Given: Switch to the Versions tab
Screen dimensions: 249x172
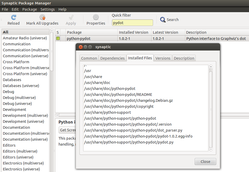Looking at the screenshot, I should pos(163,58).
